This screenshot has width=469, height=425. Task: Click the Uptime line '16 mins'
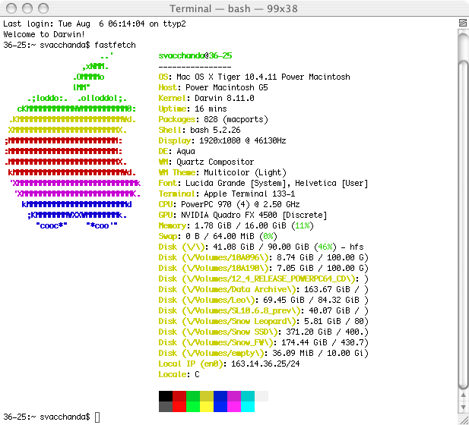[192, 109]
